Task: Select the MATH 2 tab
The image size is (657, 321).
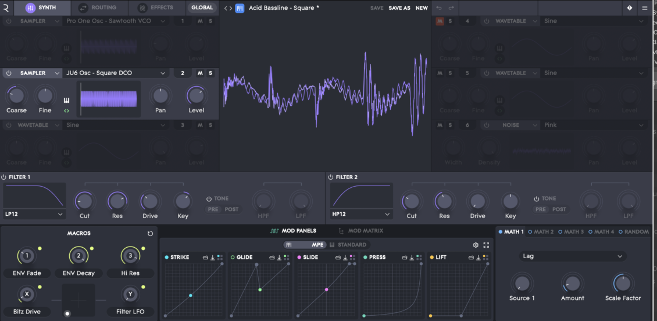Action: (541, 232)
